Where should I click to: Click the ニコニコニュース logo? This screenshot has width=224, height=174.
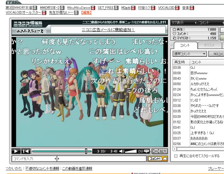[x=30, y=31]
